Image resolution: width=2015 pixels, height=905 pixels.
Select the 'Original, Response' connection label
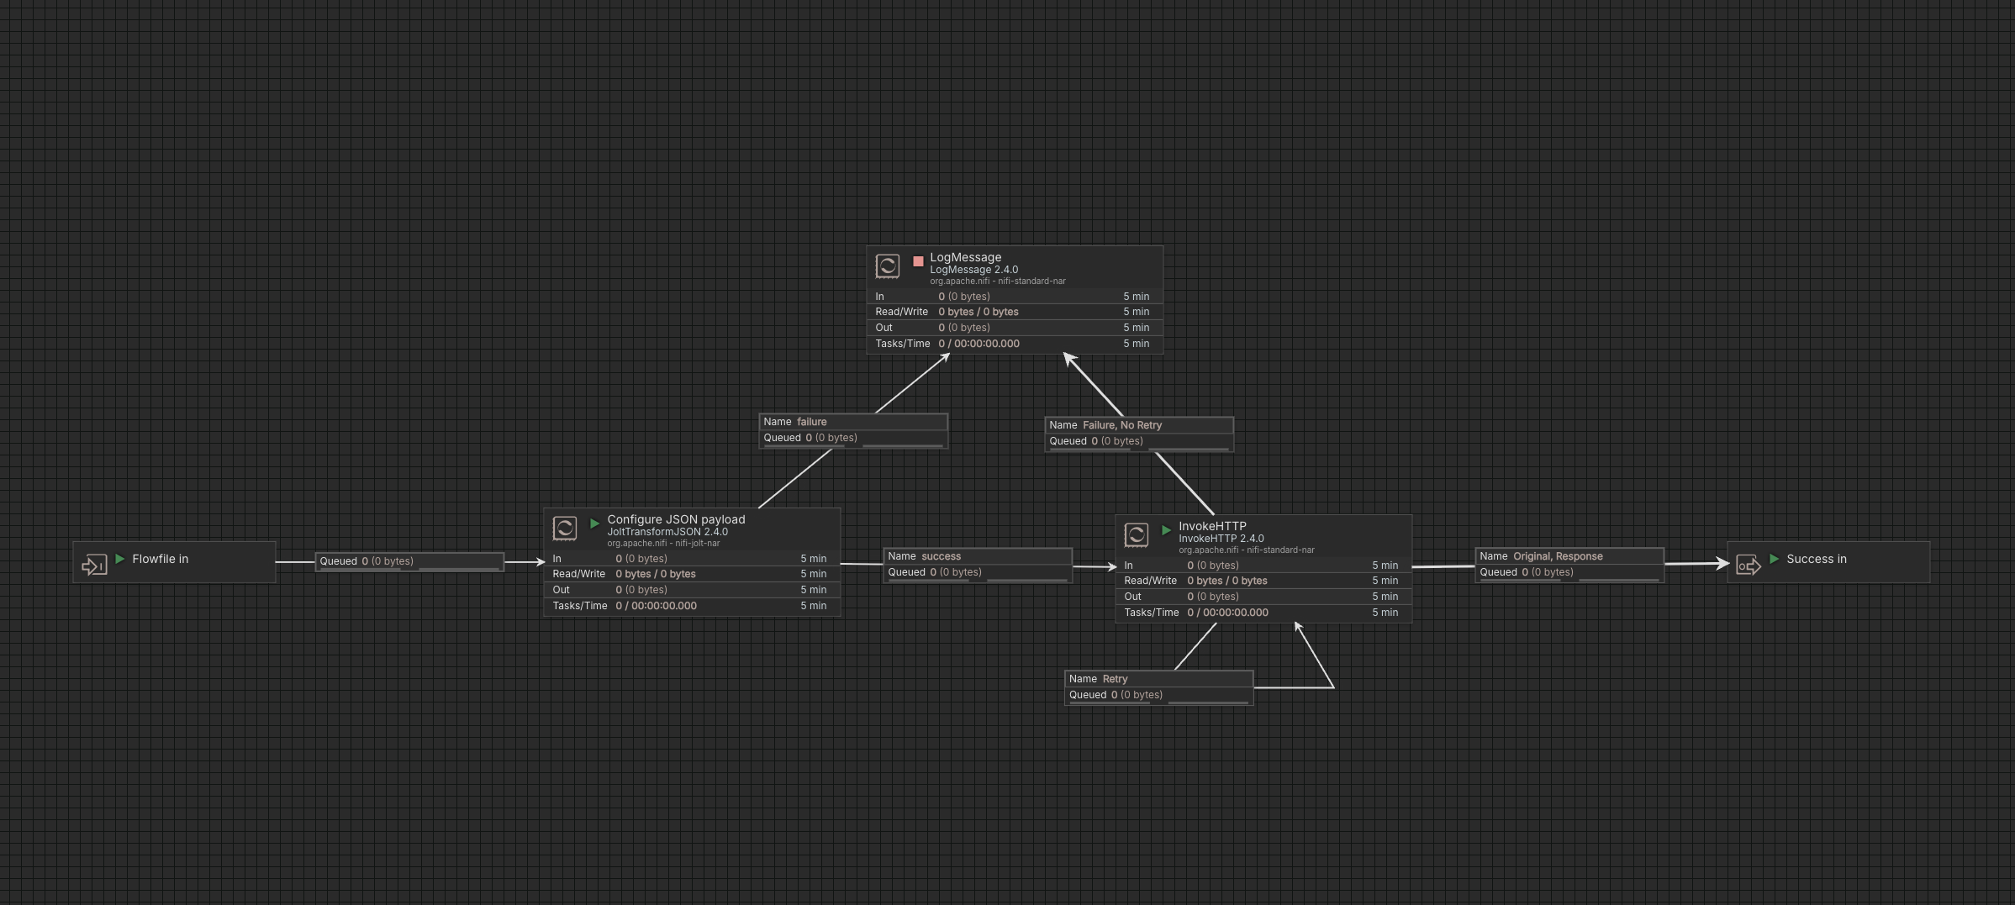pyautogui.click(x=1568, y=556)
